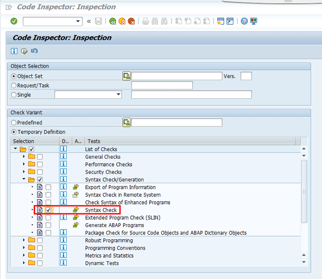Click attributes arrow icon for Generate ABAP Programs
Viewport: 322px width, 279px height.
[x=76, y=225]
